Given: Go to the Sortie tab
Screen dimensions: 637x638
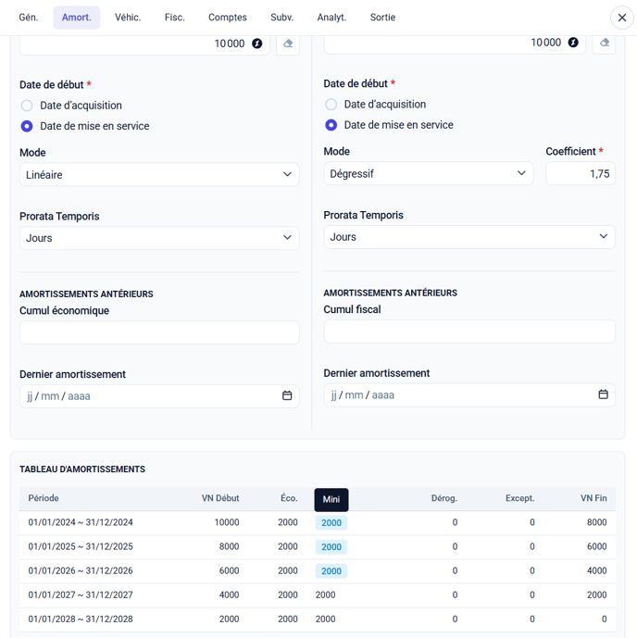Looking at the screenshot, I should tap(382, 18).
